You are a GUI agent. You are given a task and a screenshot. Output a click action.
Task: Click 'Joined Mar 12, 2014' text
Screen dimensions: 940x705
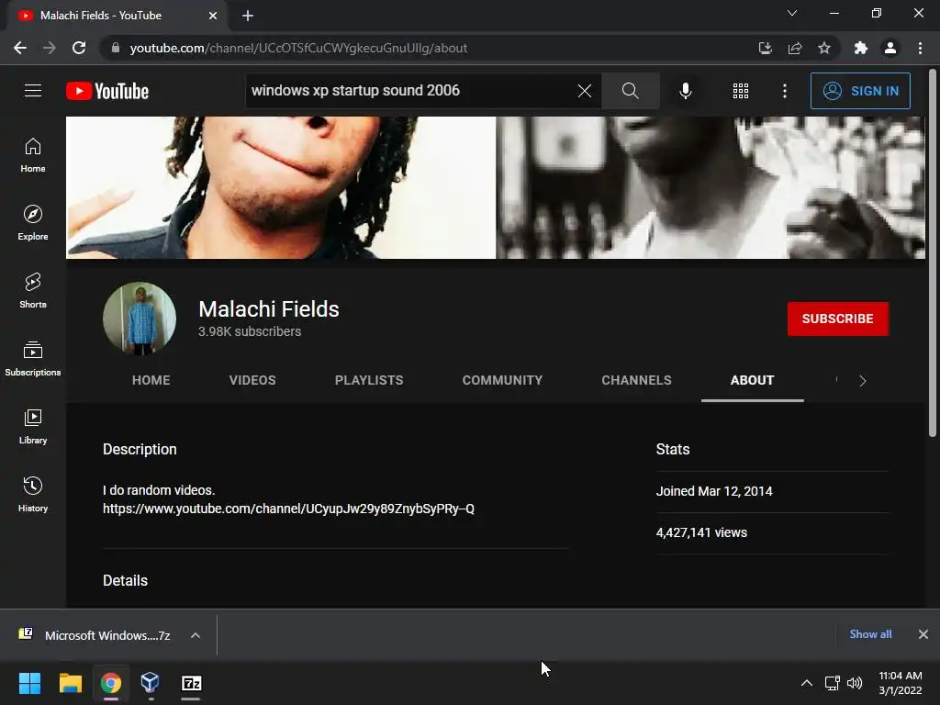[x=714, y=491]
